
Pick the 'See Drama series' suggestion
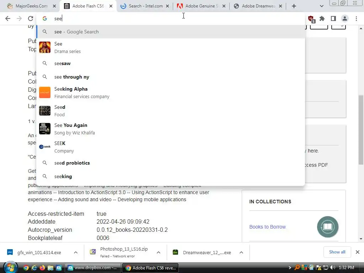pyautogui.click(x=171, y=47)
